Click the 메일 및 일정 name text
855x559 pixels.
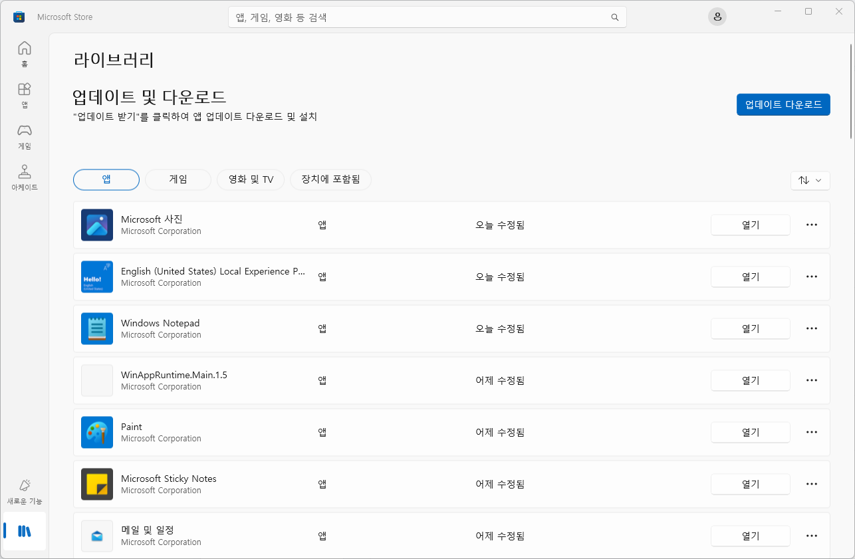click(148, 530)
